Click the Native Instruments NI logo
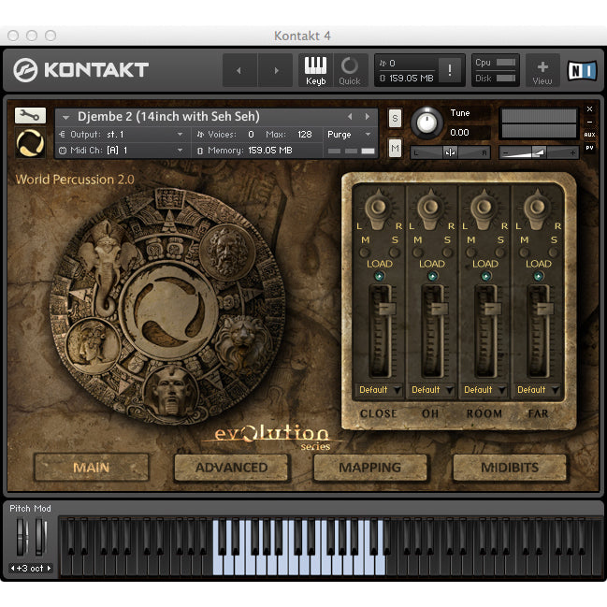This screenshot has height=607, width=607. coord(582,70)
